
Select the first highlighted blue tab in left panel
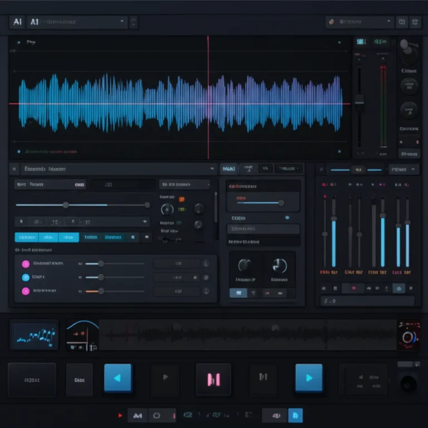pos(27,237)
